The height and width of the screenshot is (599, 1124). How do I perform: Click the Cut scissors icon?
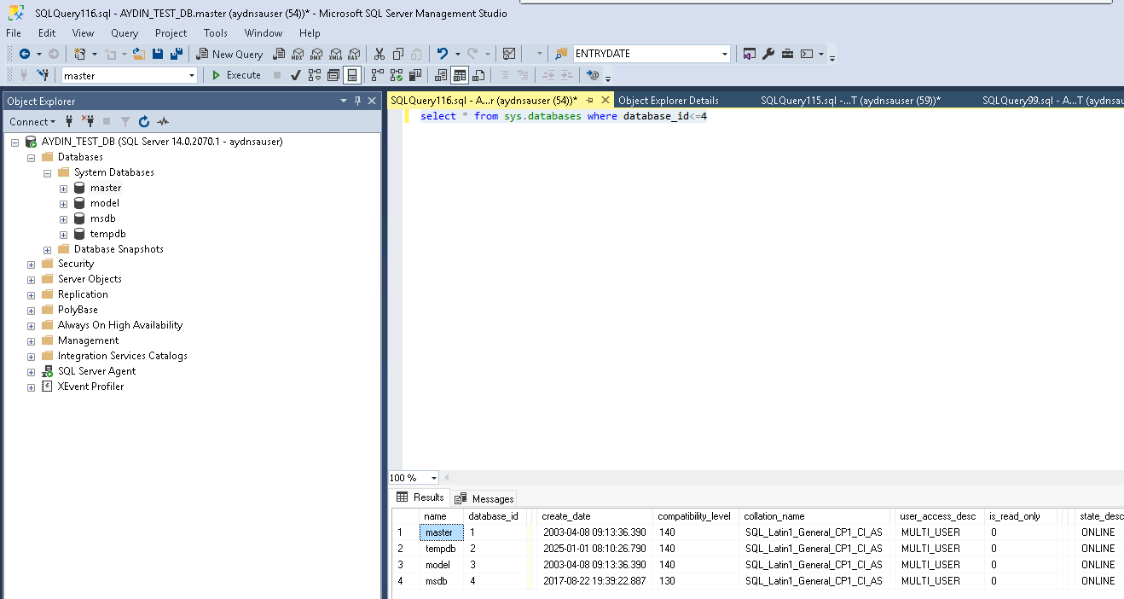(379, 54)
